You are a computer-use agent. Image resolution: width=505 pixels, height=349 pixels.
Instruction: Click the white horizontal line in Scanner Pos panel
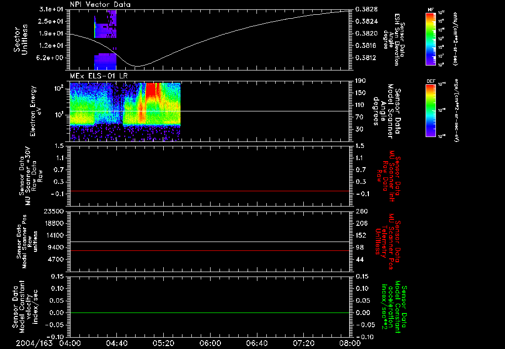[x=210, y=242]
